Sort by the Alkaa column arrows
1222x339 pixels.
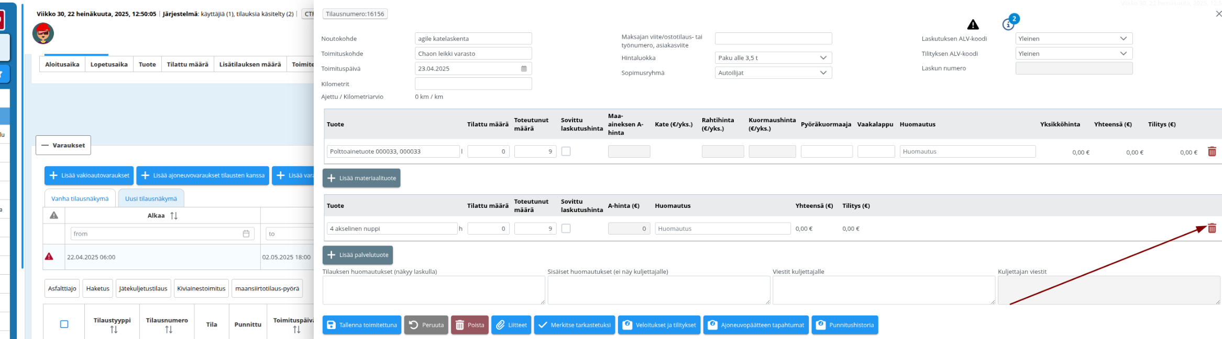coord(174,216)
